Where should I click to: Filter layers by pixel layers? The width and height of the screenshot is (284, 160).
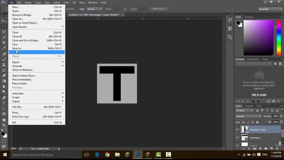[x=257, y=111]
